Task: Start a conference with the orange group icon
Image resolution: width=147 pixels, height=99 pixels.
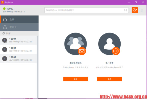Action: (135, 10)
